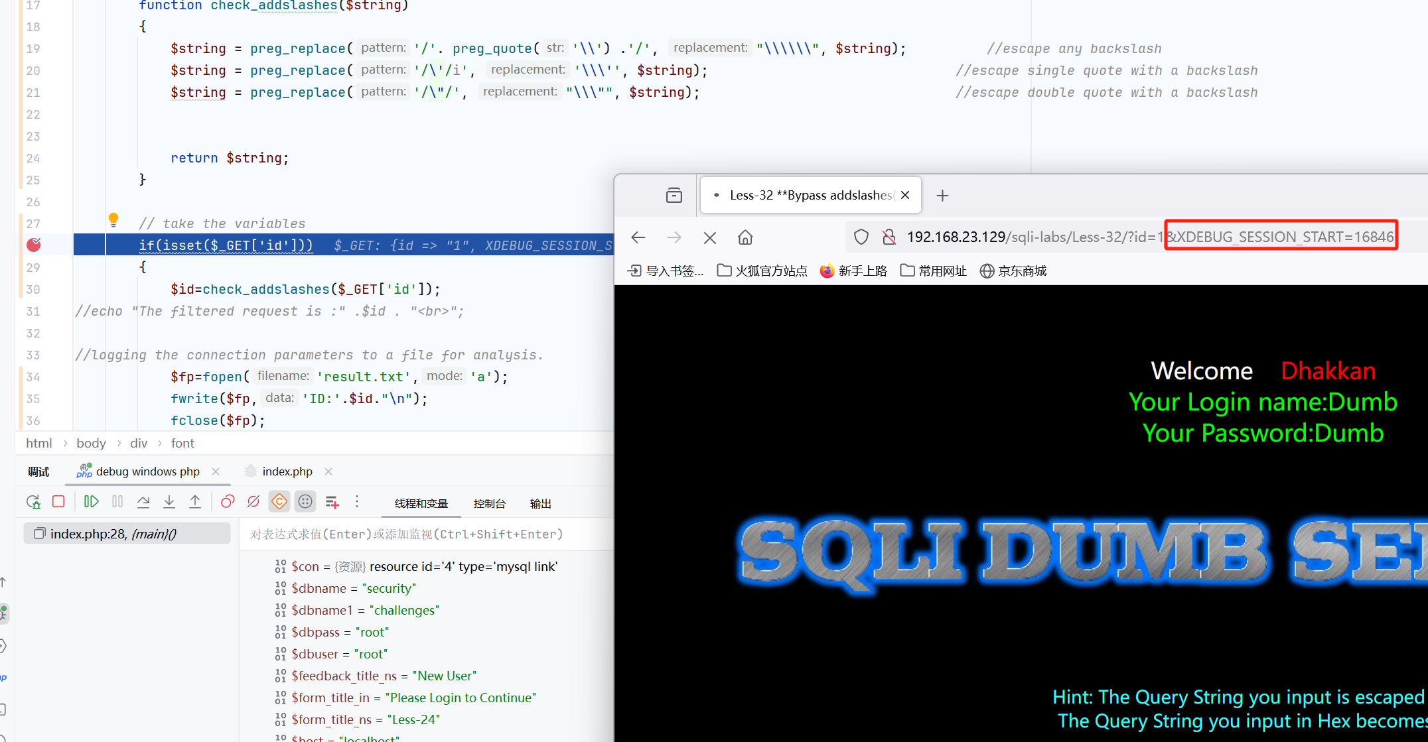1428x742 pixels.
Task: Click the 'body' breadcrumb item
Action: [x=91, y=443]
